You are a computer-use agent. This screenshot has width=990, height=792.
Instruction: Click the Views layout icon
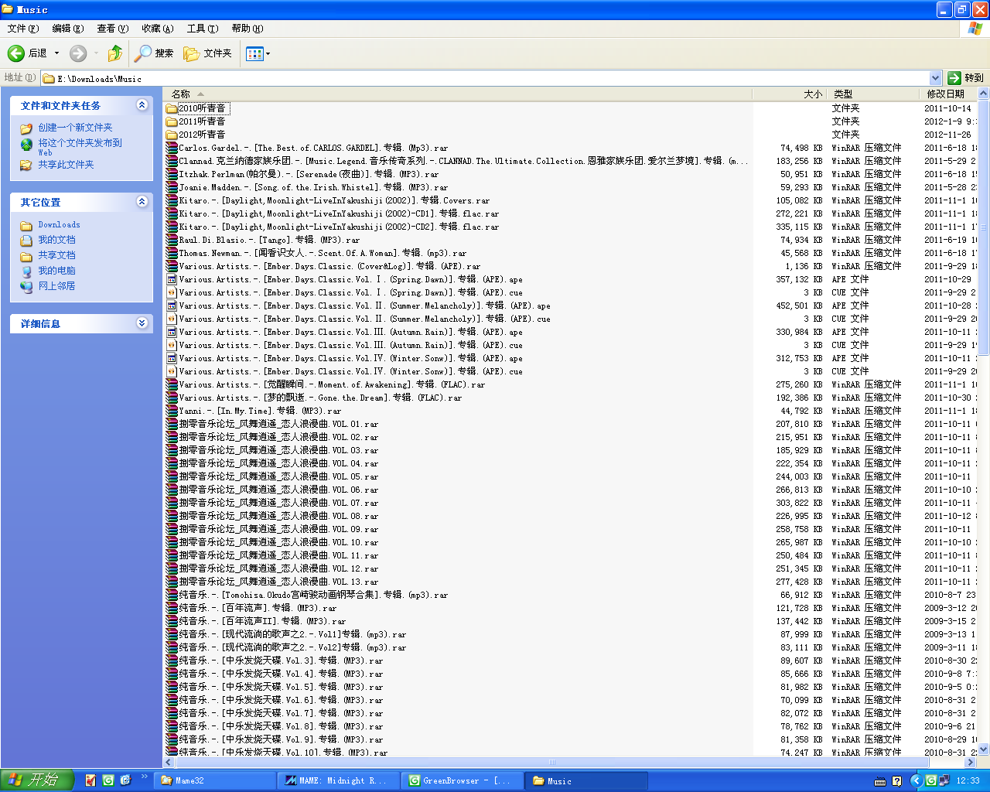click(x=254, y=53)
